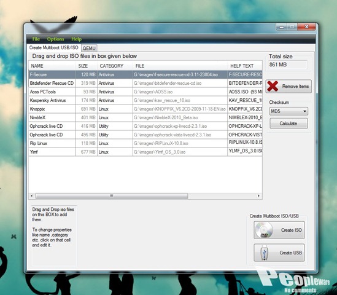
Task: Edit the Linux category cell for NimbleX
Action: point(115,118)
